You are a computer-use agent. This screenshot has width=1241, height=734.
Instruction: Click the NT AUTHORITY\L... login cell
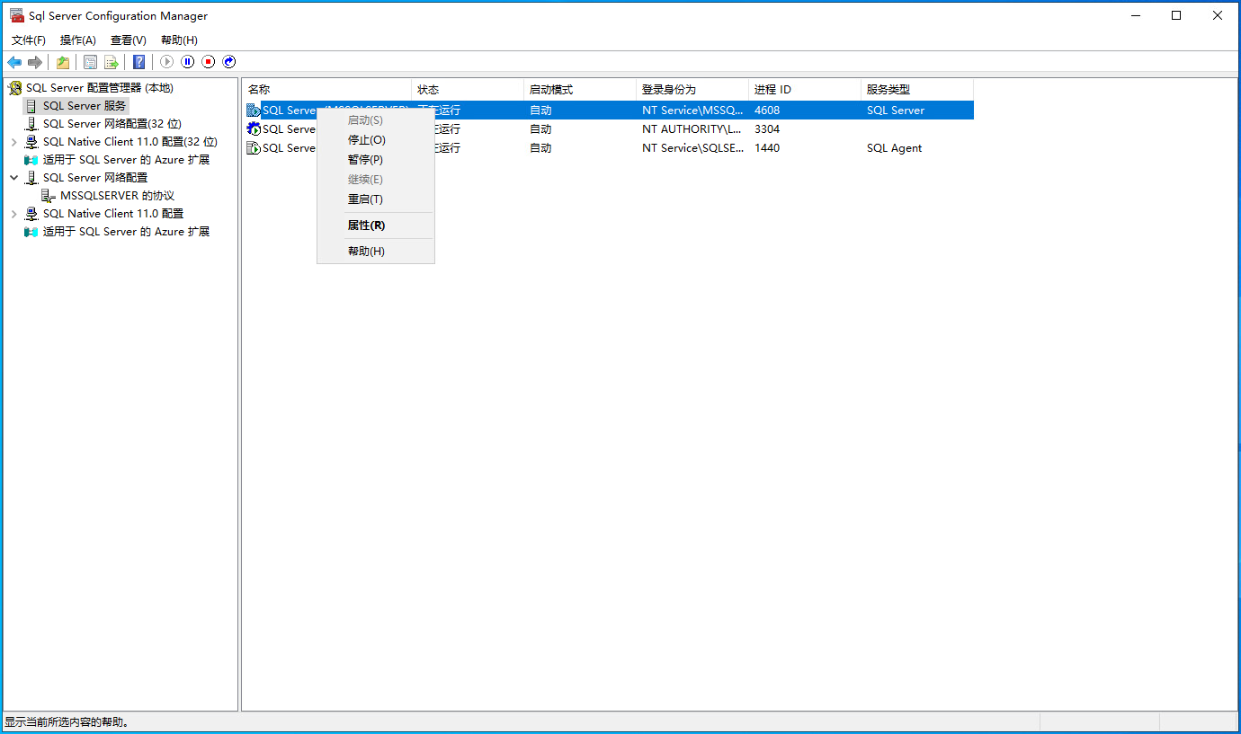click(692, 129)
